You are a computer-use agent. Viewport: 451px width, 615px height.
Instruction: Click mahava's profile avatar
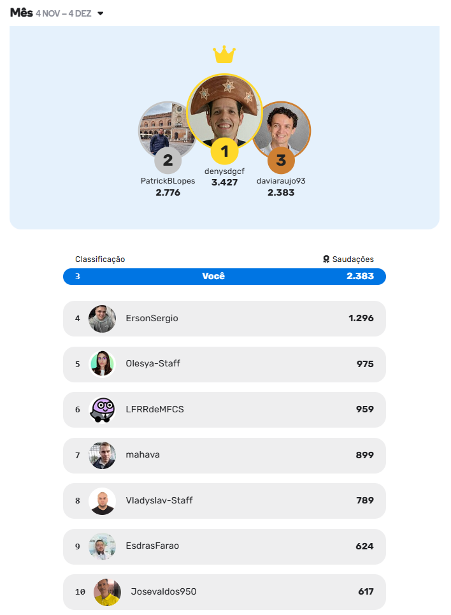[102, 455]
